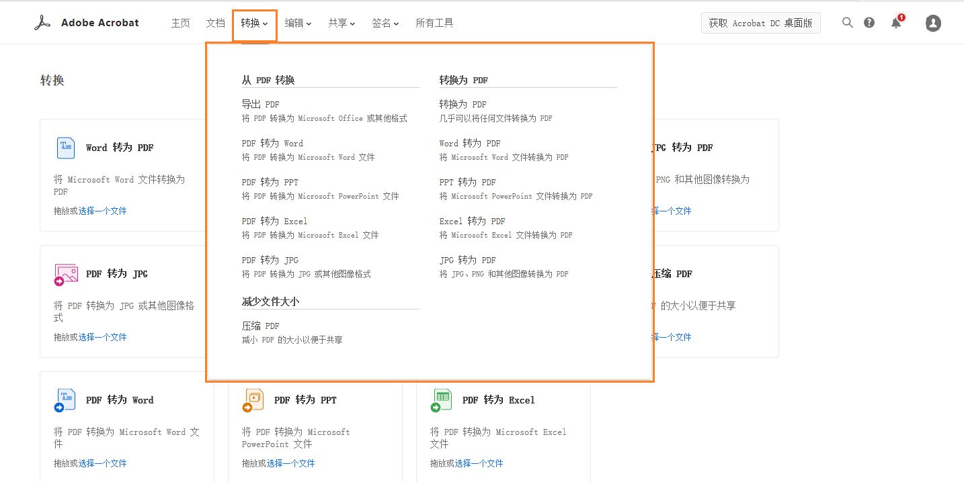Click the PDF 转为 Excel card icon
This screenshot has width=964, height=482.
pyautogui.click(x=442, y=400)
